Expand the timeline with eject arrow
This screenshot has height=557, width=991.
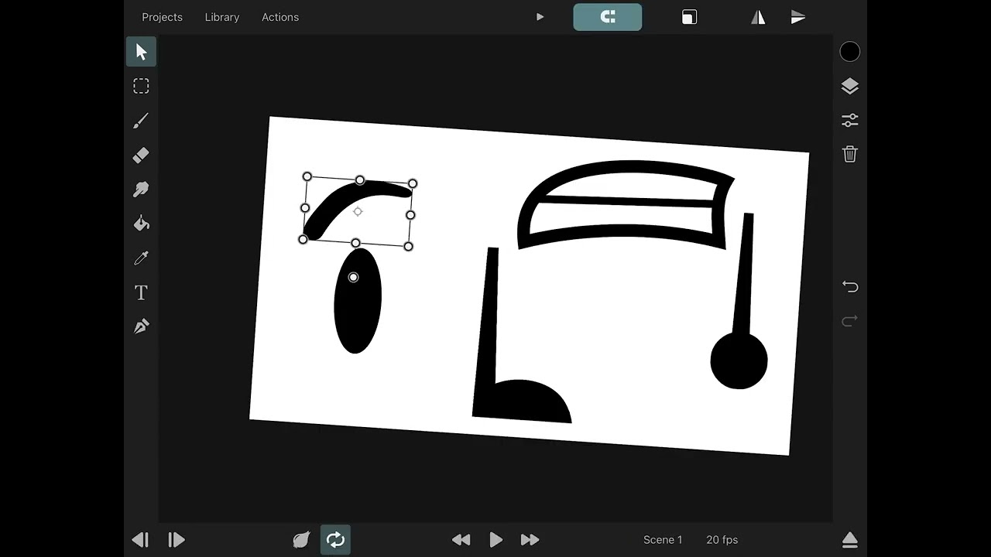coord(849,540)
